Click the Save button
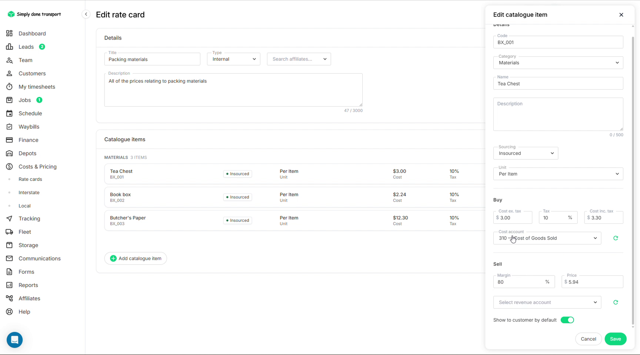The height and width of the screenshot is (355, 640). (x=615, y=339)
